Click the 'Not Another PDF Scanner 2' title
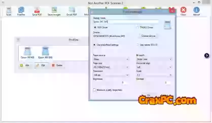 (x=105, y=3)
